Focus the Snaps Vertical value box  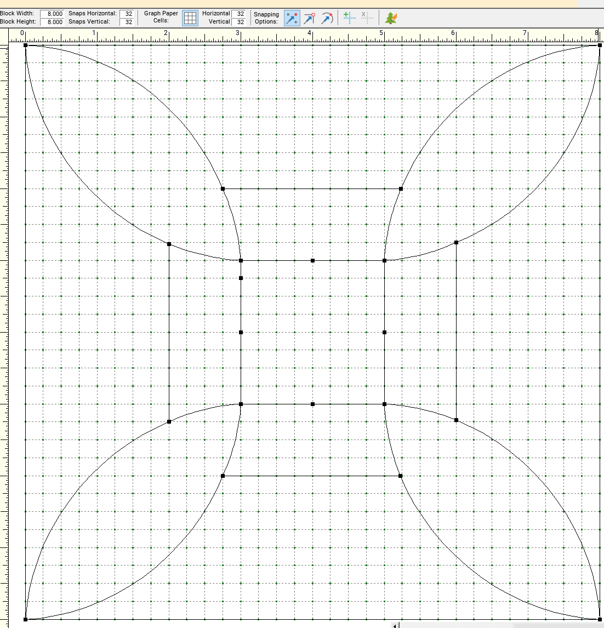128,22
